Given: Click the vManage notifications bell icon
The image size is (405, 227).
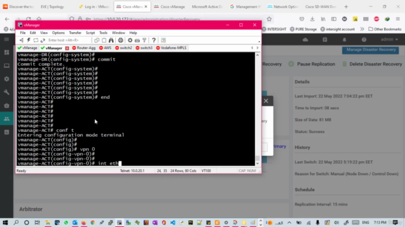Looking at the screenshot, I should point(344,40).
